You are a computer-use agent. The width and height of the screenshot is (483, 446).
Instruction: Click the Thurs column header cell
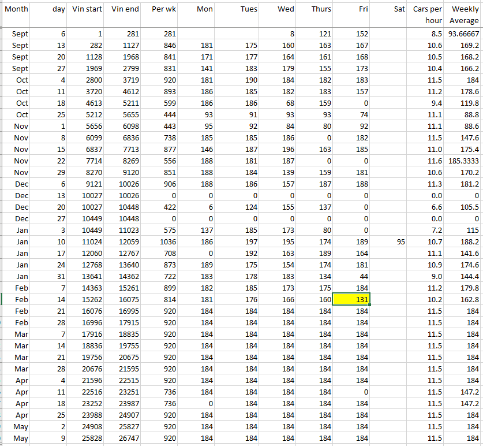(x=314, y=10)
